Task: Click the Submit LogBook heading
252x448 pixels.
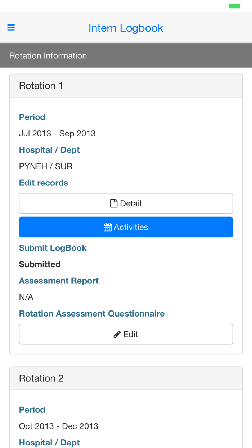Action: click(x=53, y=247)
